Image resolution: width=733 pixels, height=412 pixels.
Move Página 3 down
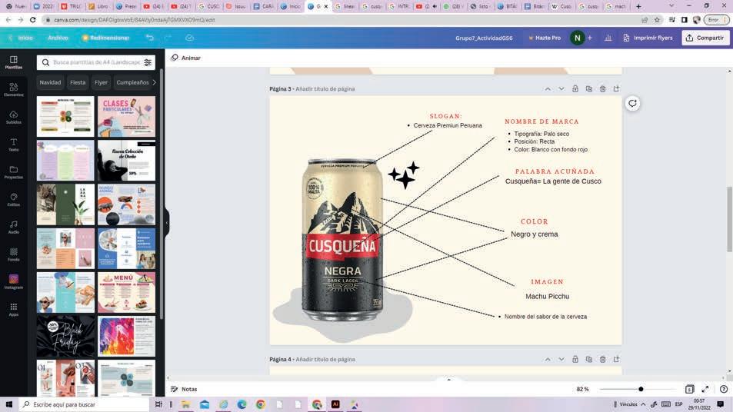(561, 88)
